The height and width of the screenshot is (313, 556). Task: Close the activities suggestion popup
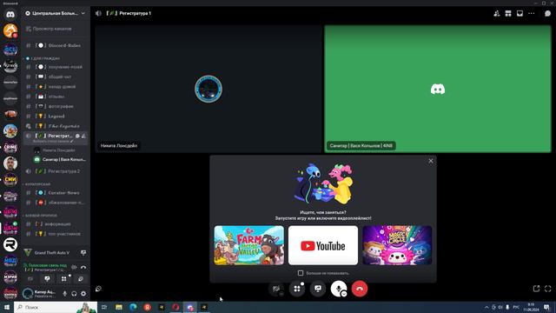(x=431, y=161)
